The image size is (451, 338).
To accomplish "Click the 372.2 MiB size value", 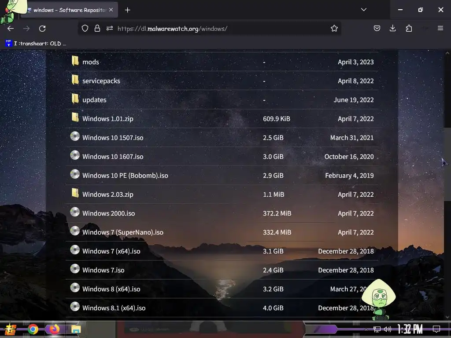I will [277, 213].
